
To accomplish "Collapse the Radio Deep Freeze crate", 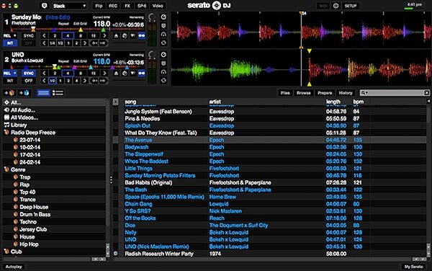I will [6, 133].
